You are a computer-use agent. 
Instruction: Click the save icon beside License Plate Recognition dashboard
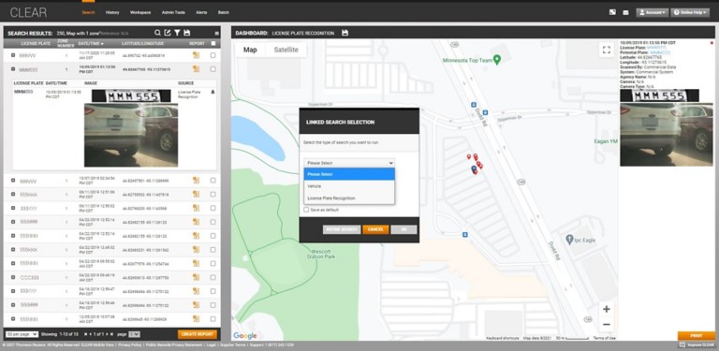pos(345,33)
